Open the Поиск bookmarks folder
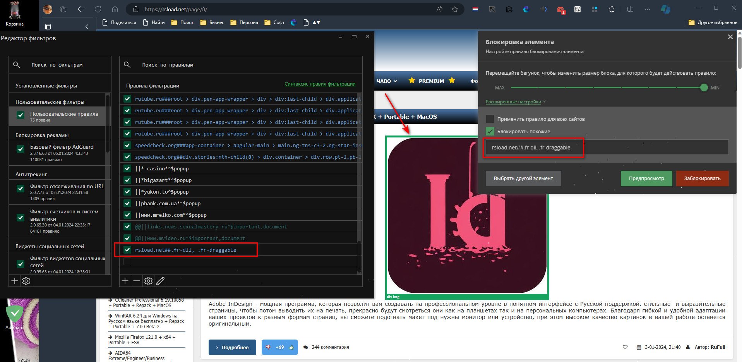Screen dimensions: 742x362 click(x=182, y=22)
